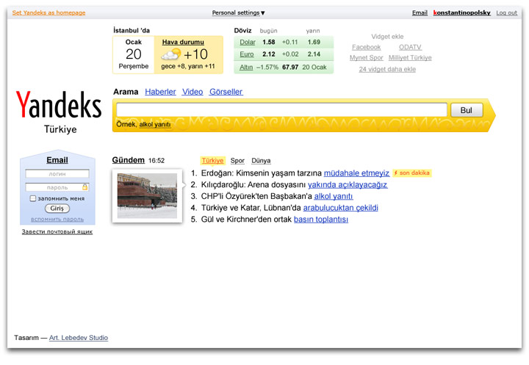Open 'Set Yandex as homepage' link

click(48, 12)
